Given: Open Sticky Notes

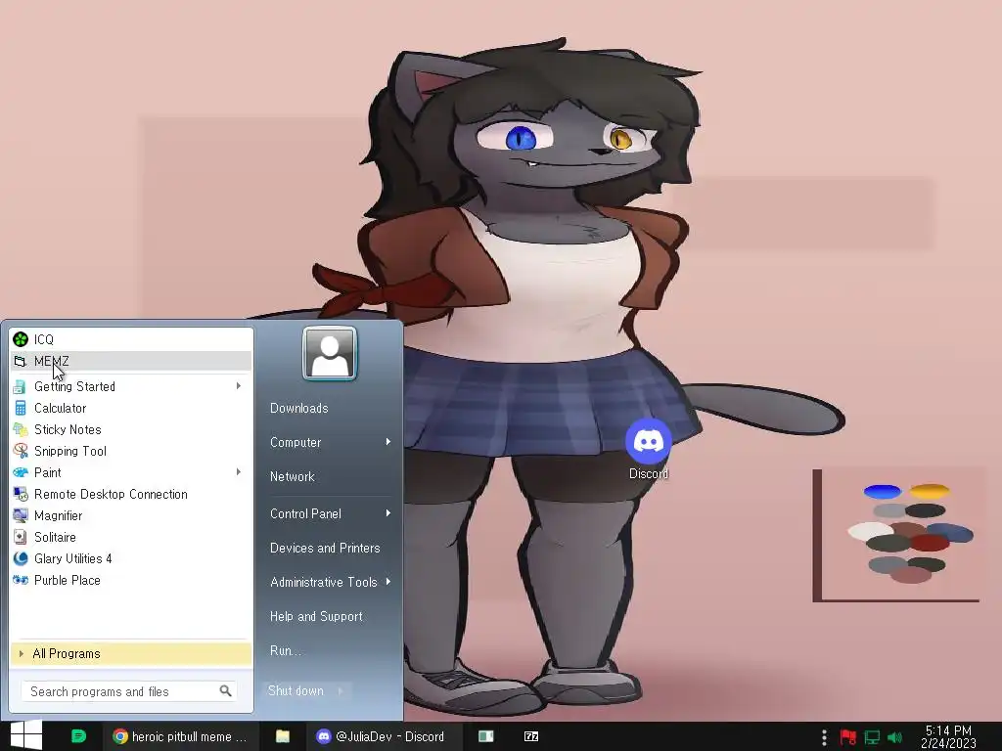Looking at the screenshot, I should coord(131,430).
